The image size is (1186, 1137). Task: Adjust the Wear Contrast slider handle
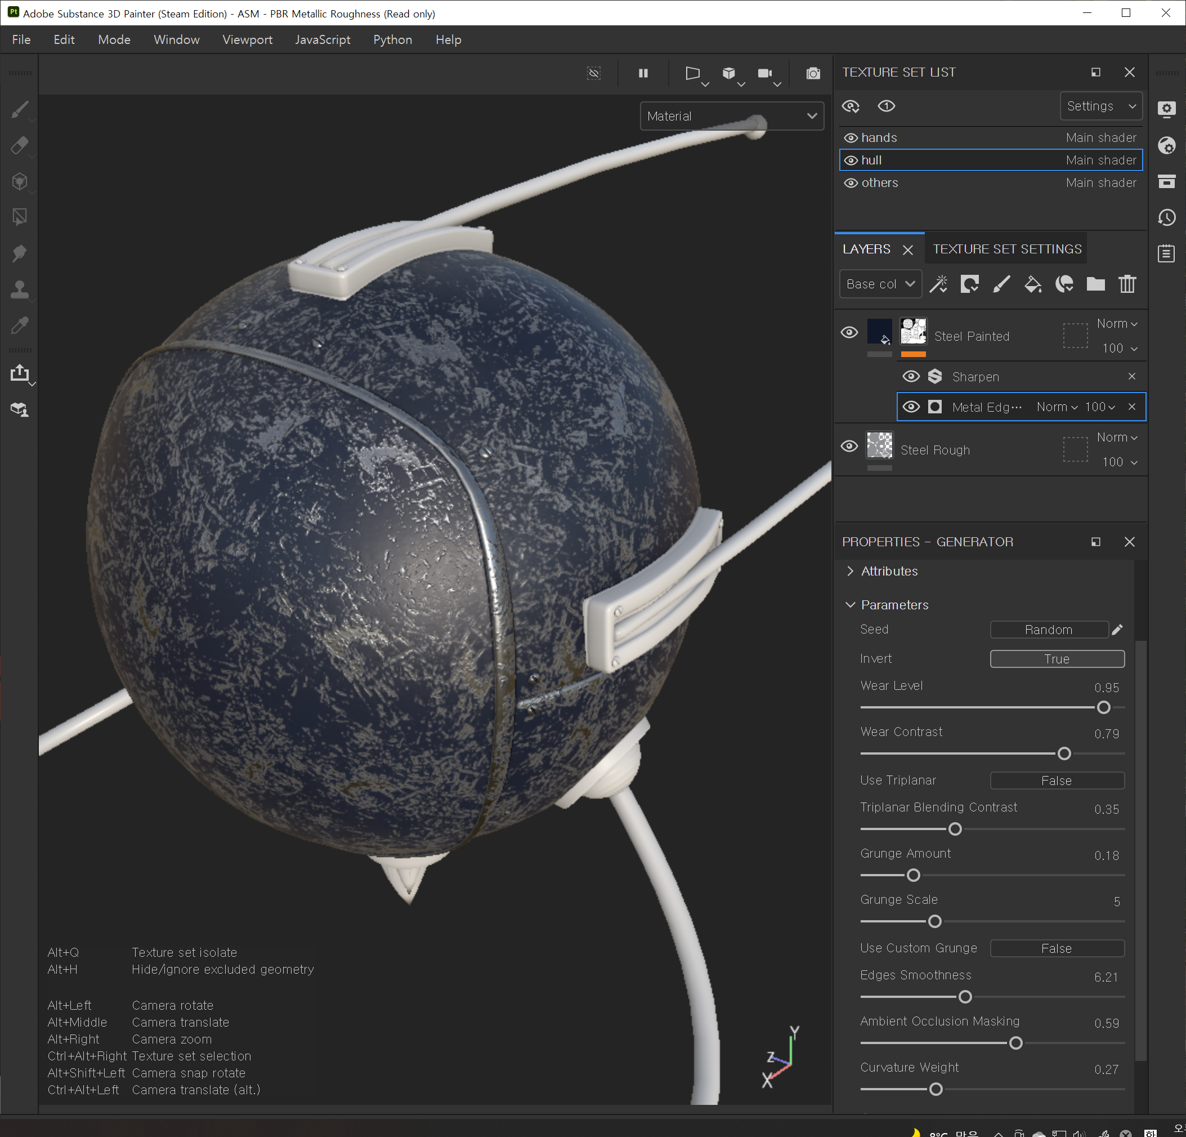coord(1064,753)
